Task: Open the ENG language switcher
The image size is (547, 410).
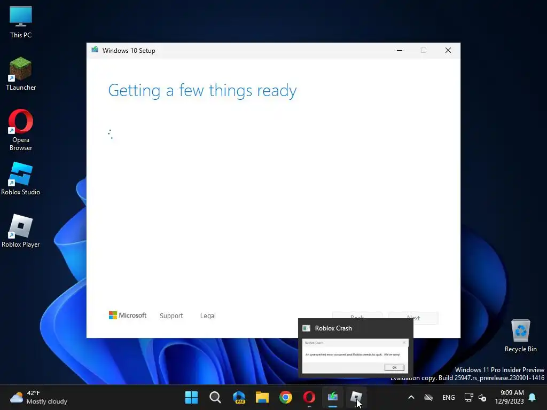Action: click(x=448, y=397)
